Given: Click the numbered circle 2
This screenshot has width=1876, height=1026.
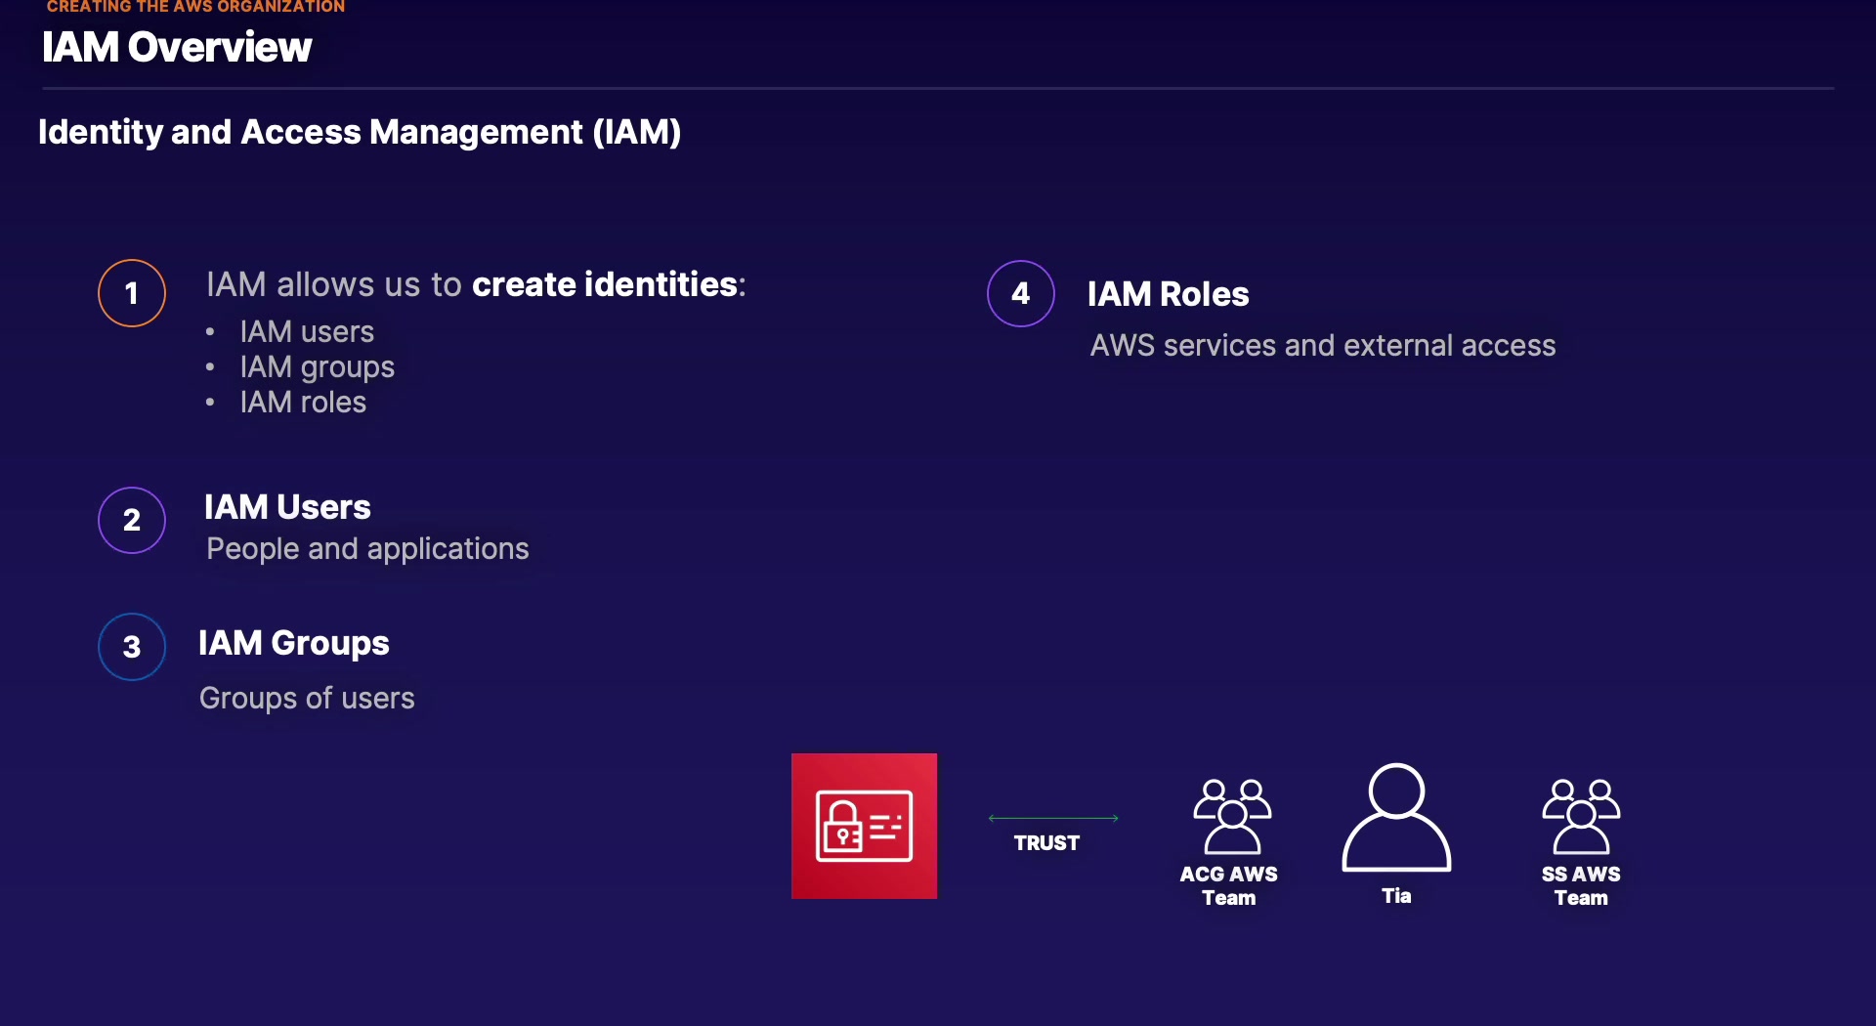Looking at the screenshot, I should pyautogui.click(x=132, y=520).
